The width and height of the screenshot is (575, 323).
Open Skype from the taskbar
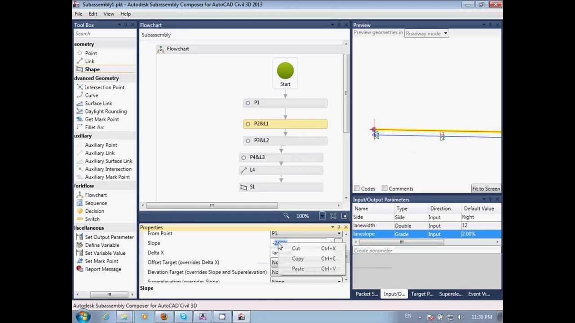(x=183, y=317)
